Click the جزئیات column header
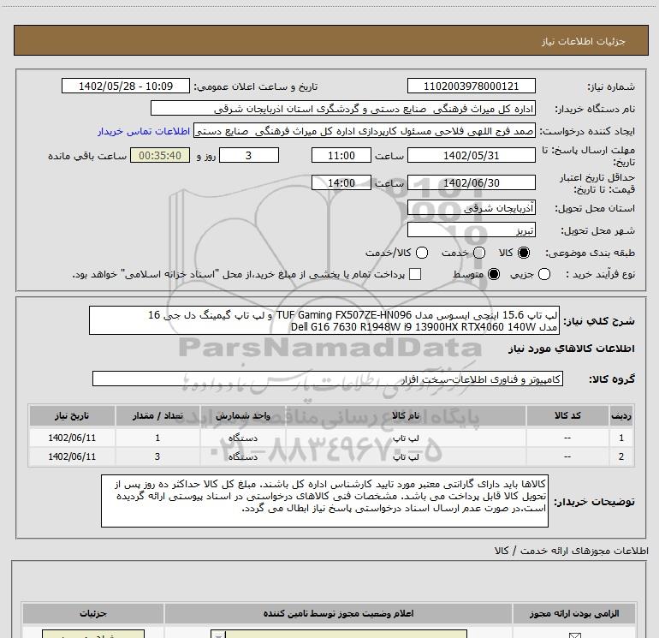659x638 pixels. [93, 614]
